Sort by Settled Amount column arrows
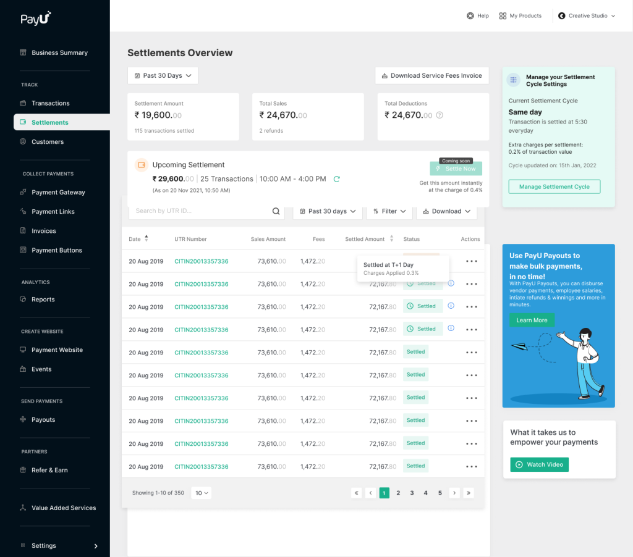Image resolution: width=633 pixels, height=557 pixels. click(x=391, y=239)
